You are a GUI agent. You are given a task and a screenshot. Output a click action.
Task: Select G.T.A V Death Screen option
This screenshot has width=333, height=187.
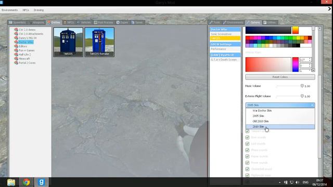[x=225, y=60]
